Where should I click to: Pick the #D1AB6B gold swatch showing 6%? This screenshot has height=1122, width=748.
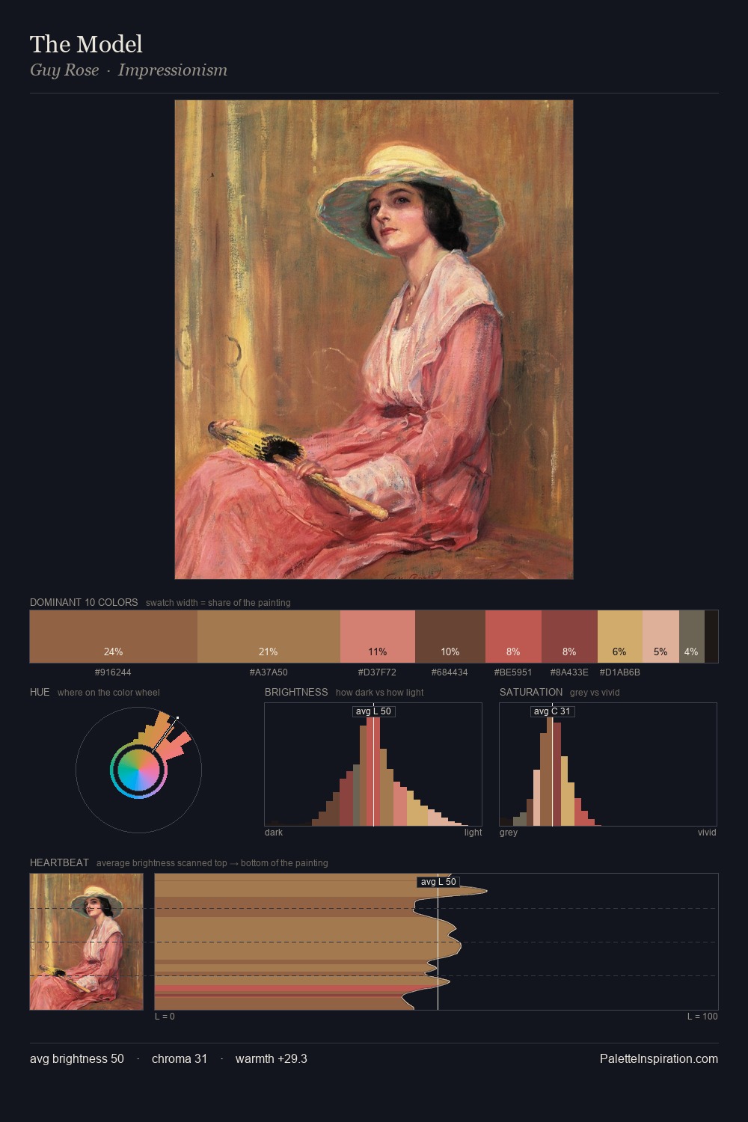pyautogui.click(x=620, y=637)
